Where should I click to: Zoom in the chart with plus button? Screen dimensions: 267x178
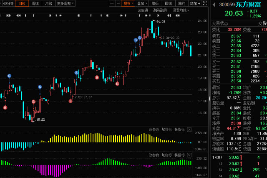[x=112, y=3]
